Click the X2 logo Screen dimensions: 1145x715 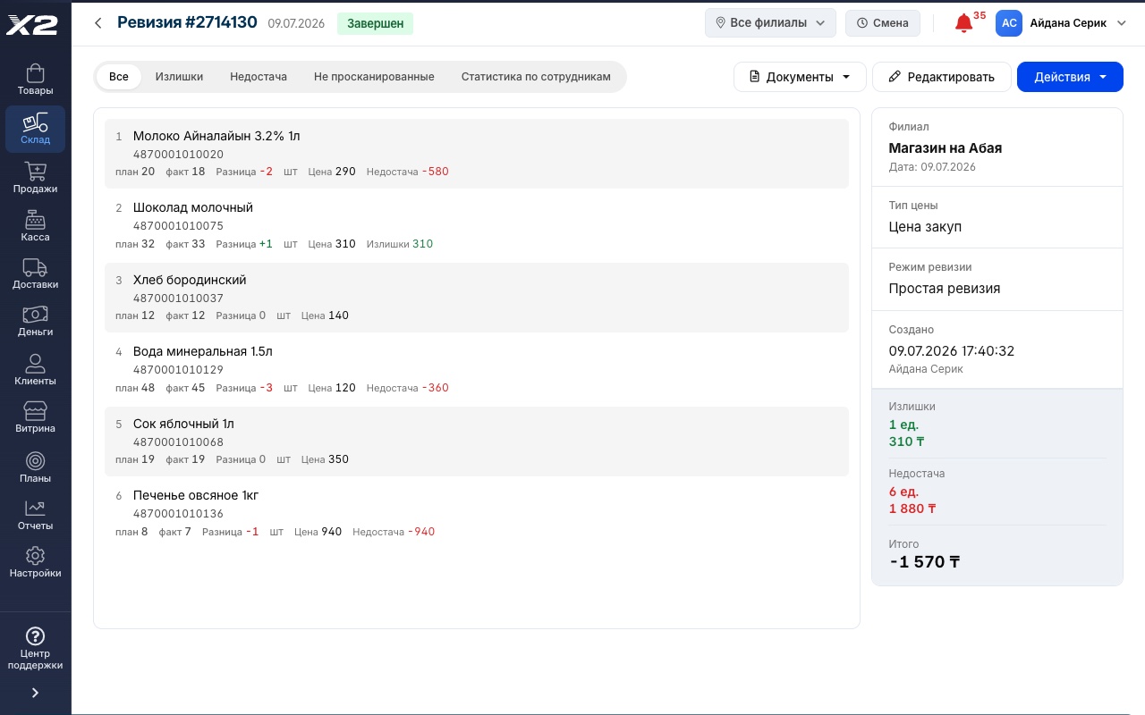coord(32,25)
